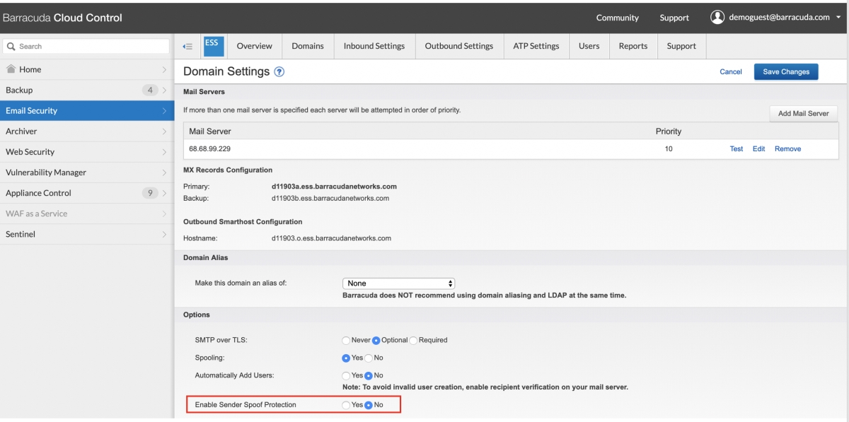Expand the Home sidebar chevron

click(x=164, y=69)
